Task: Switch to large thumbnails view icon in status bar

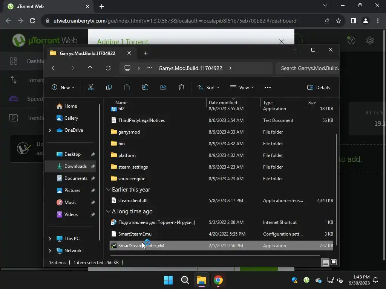Action: coord(334,262)
